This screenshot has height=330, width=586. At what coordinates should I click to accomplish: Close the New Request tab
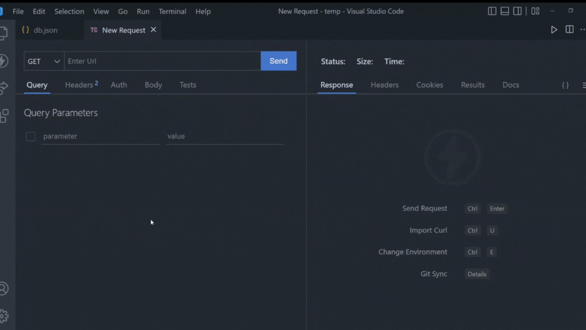tap(153, 30)
